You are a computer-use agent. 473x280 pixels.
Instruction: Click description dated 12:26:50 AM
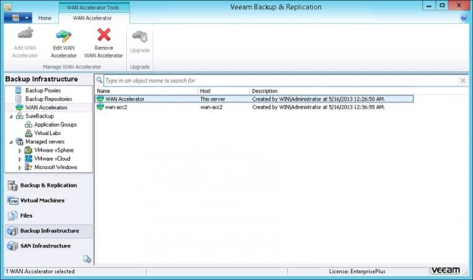318,99
